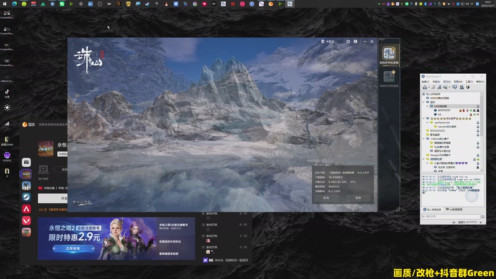Image resolution: width=496 pixels, height=279 pixels.
Task: Pause the download with the 暂停 button
Action: point(358,198)
